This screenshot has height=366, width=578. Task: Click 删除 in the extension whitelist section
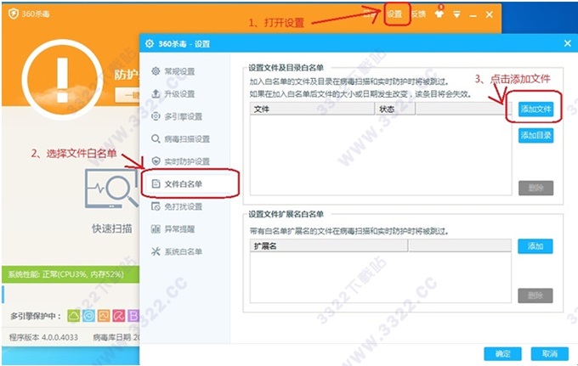coord(535,296)
